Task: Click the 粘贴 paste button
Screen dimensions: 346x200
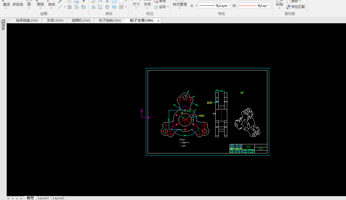Action: click(x=279, y=4)
